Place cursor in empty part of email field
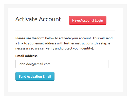This screenshot has height=101, width=131. [x=79, y=64]
